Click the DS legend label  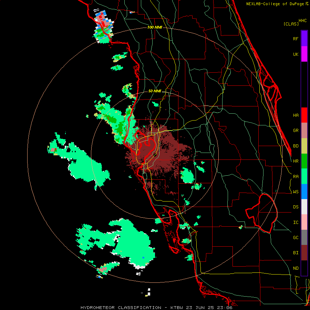pyautogui.click(x=296, y=207)
